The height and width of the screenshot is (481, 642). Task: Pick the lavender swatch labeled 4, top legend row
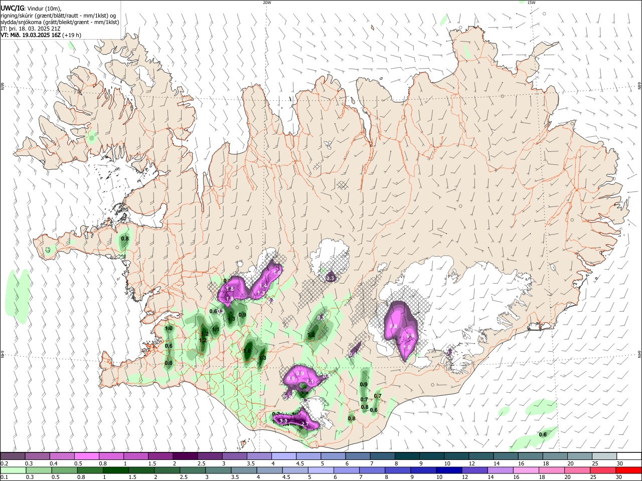point(284,456)
